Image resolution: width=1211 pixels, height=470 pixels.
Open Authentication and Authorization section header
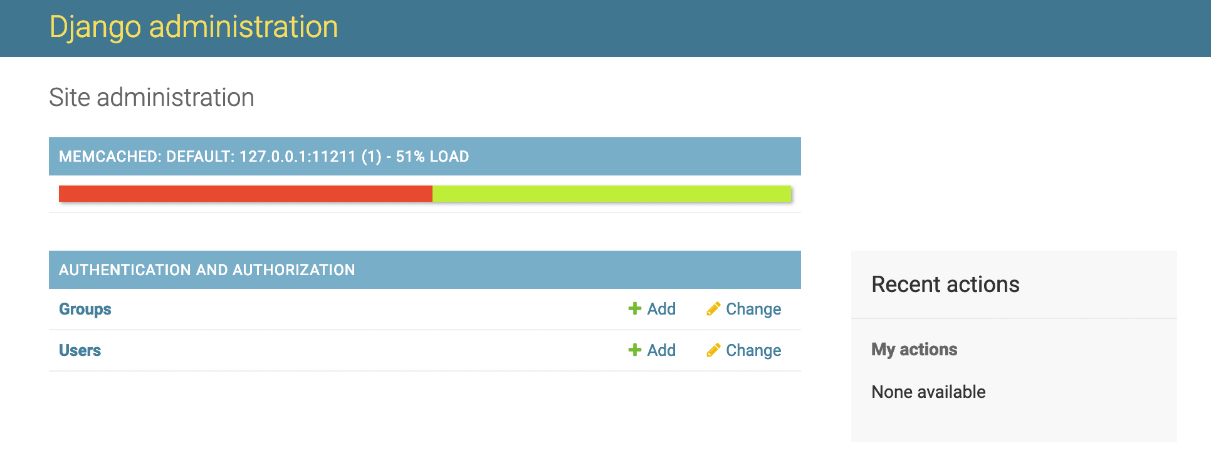[207, 269]
